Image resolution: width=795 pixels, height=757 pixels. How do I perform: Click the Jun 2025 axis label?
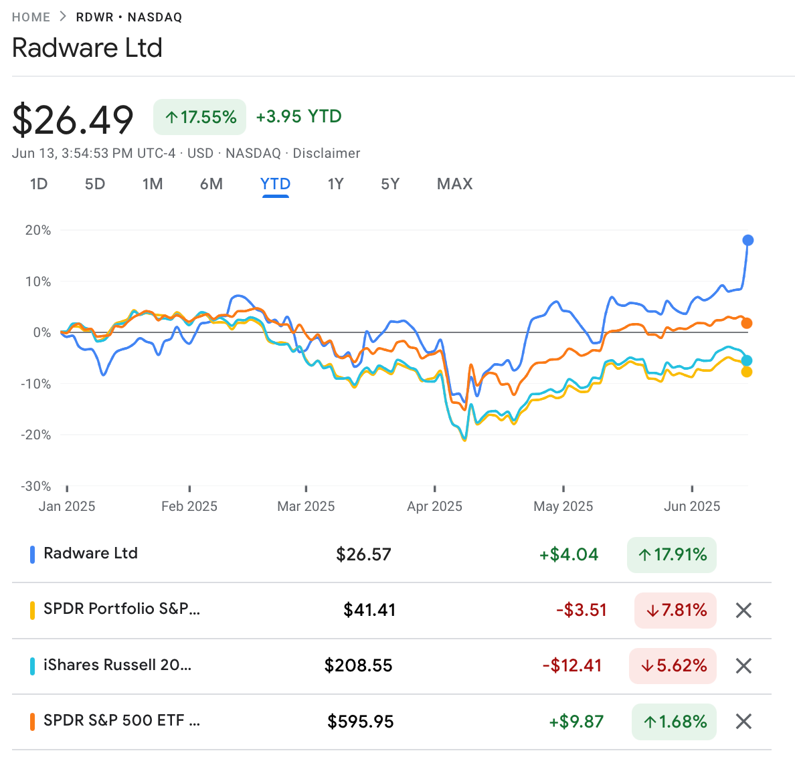(x=692, y=506)
